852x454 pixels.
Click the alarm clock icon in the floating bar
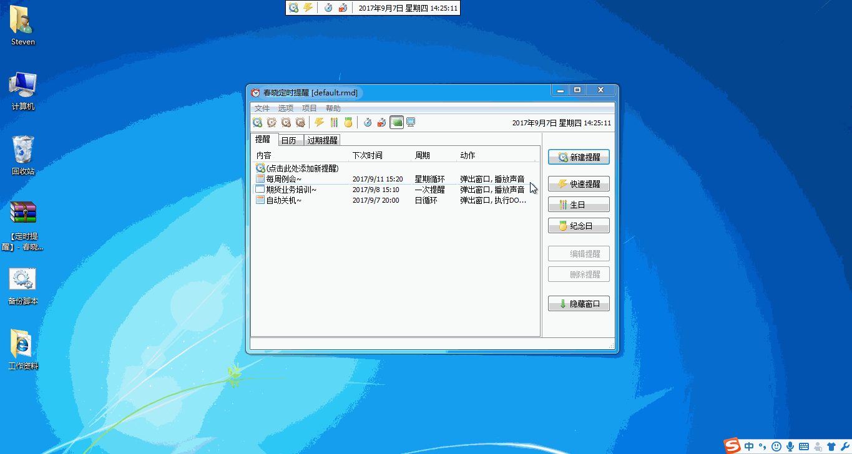[x=293, y=7]
